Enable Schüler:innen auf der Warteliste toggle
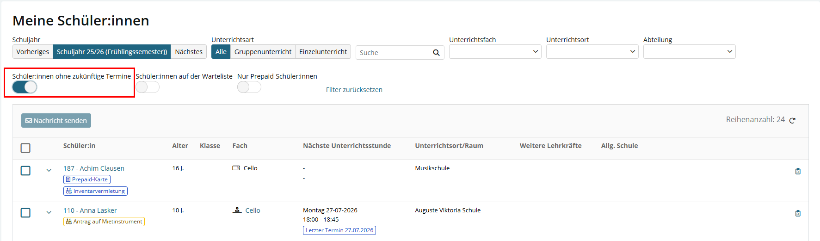This screenshot has height=241, width=820. pos(148,87)
